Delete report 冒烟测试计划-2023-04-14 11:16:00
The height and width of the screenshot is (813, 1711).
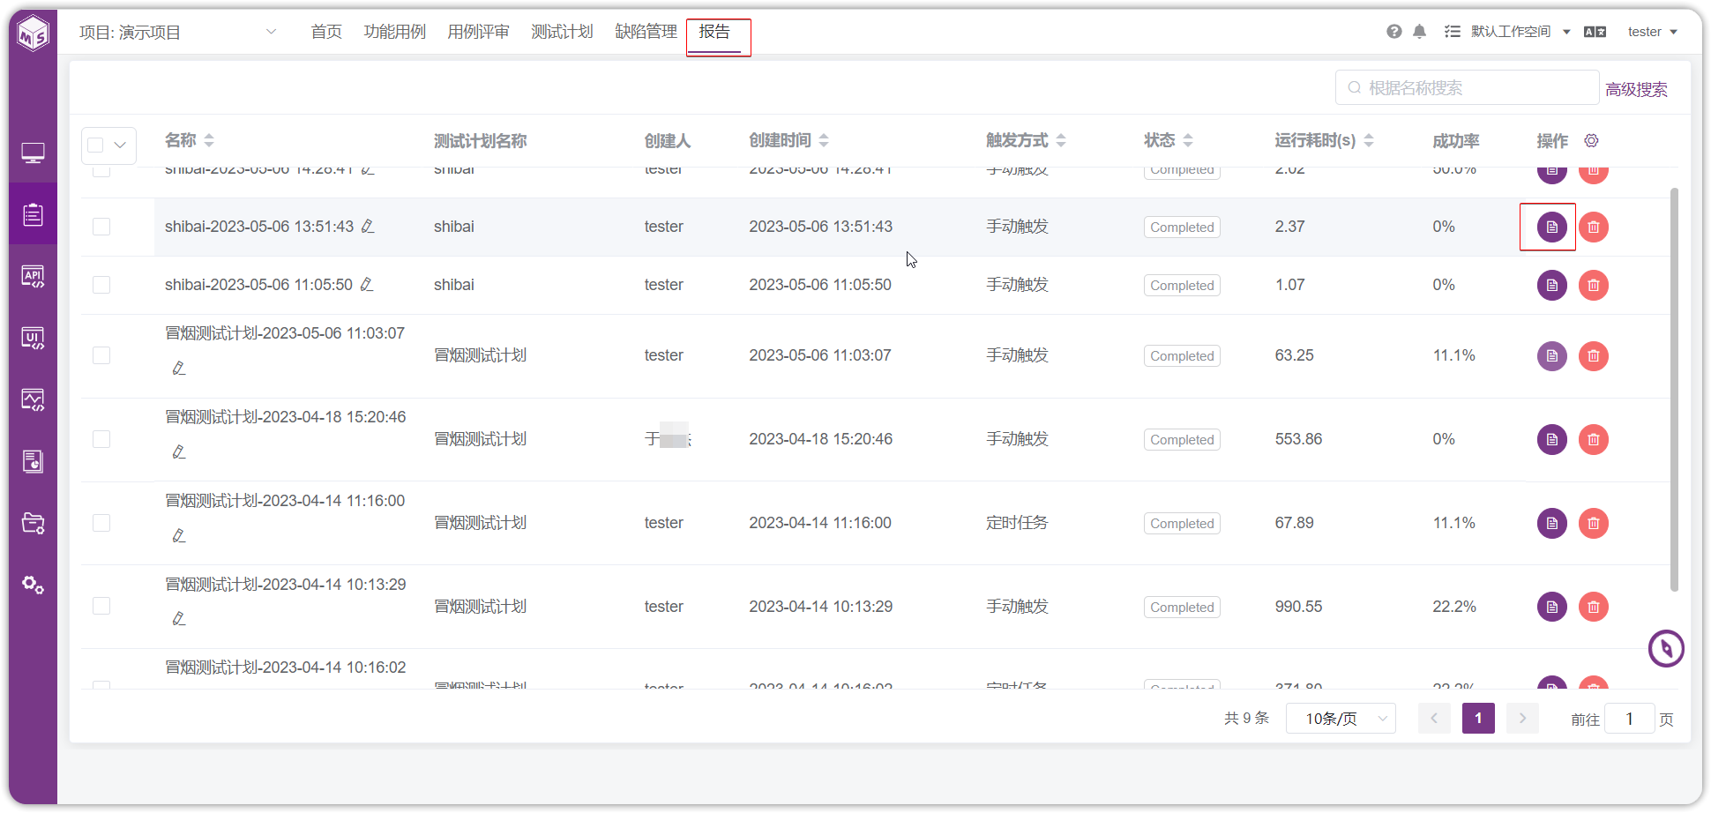pyautogui.click(x=1593, y=523)
